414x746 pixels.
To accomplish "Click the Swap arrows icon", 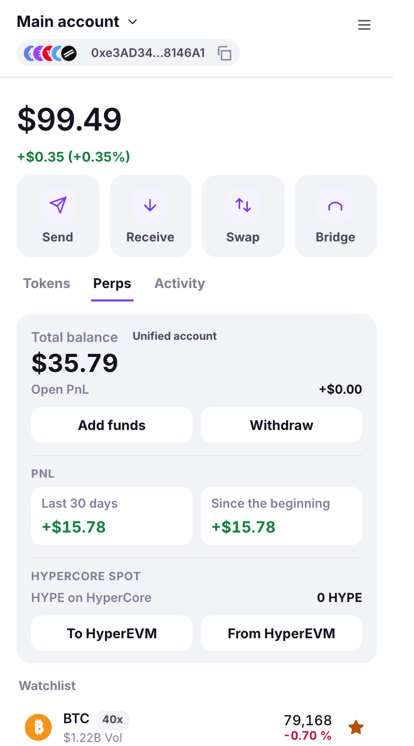I will click(x=243, y=205).
